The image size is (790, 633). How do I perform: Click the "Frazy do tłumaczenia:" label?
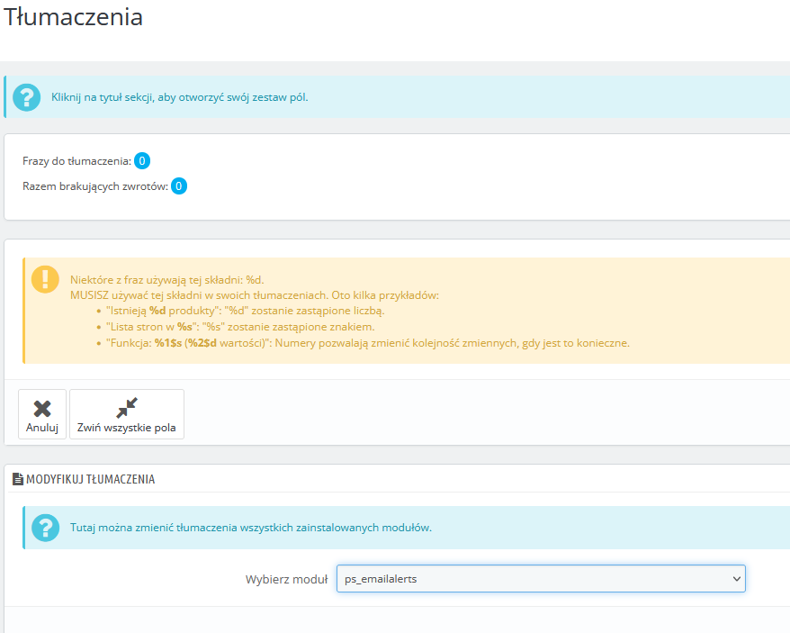[76, 161]
